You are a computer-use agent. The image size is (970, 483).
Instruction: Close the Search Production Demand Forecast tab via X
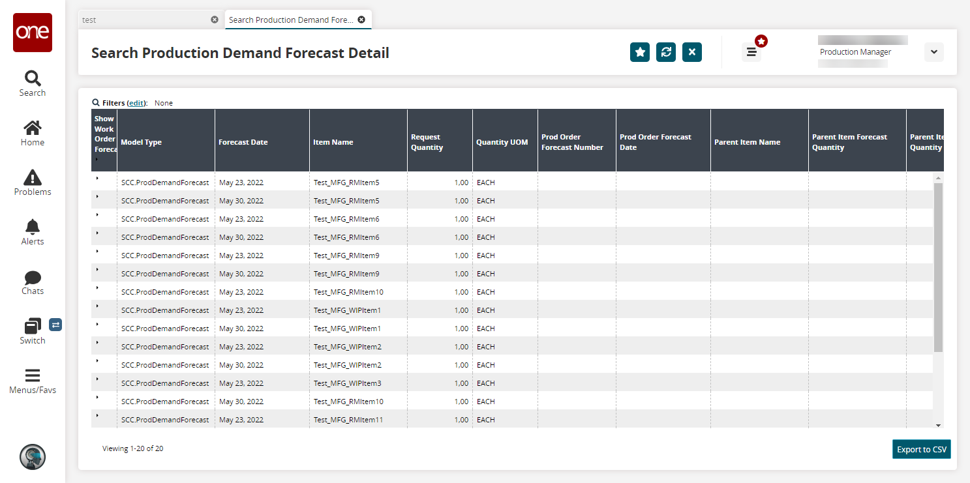(x=361, y=20)
